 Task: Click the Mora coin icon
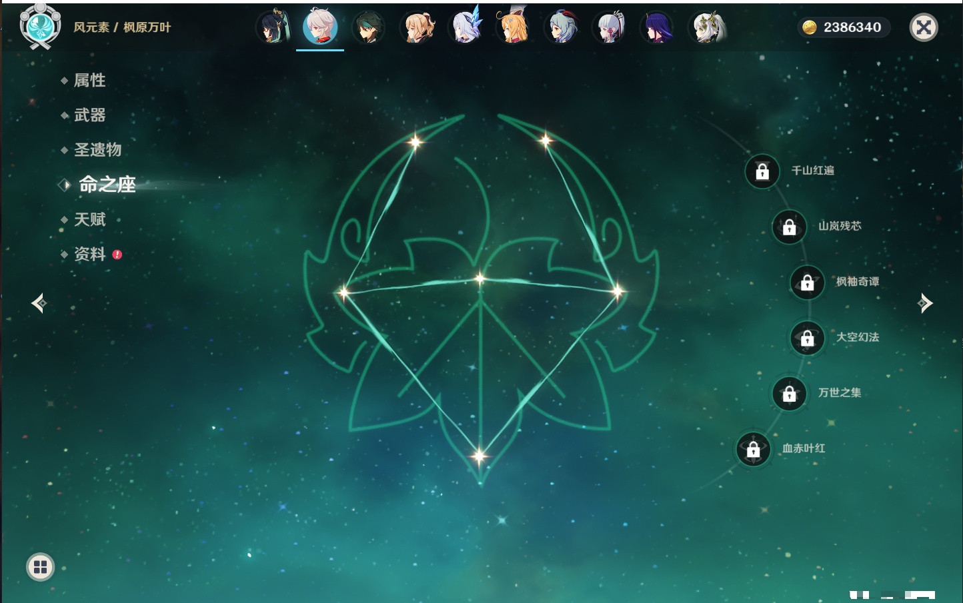pyautogui.click(x=810, y=27)
